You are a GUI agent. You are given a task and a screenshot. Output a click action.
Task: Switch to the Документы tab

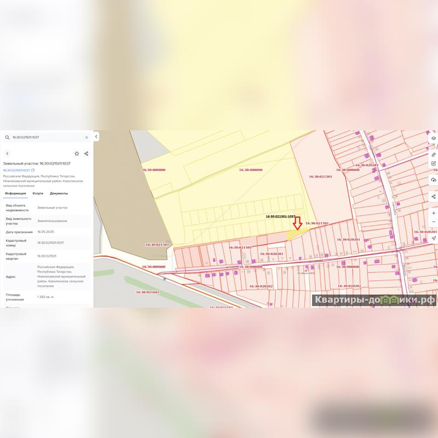(59, 193)
